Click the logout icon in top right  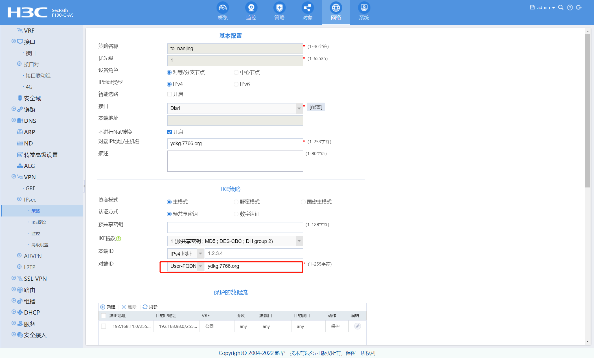(579, 8)
